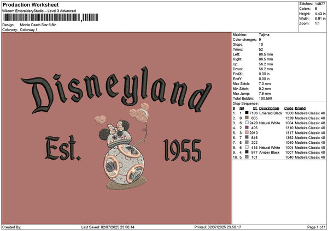
Task: Click 'Madeira Classic 40' brand in row 1
Action: coord(310,113)
